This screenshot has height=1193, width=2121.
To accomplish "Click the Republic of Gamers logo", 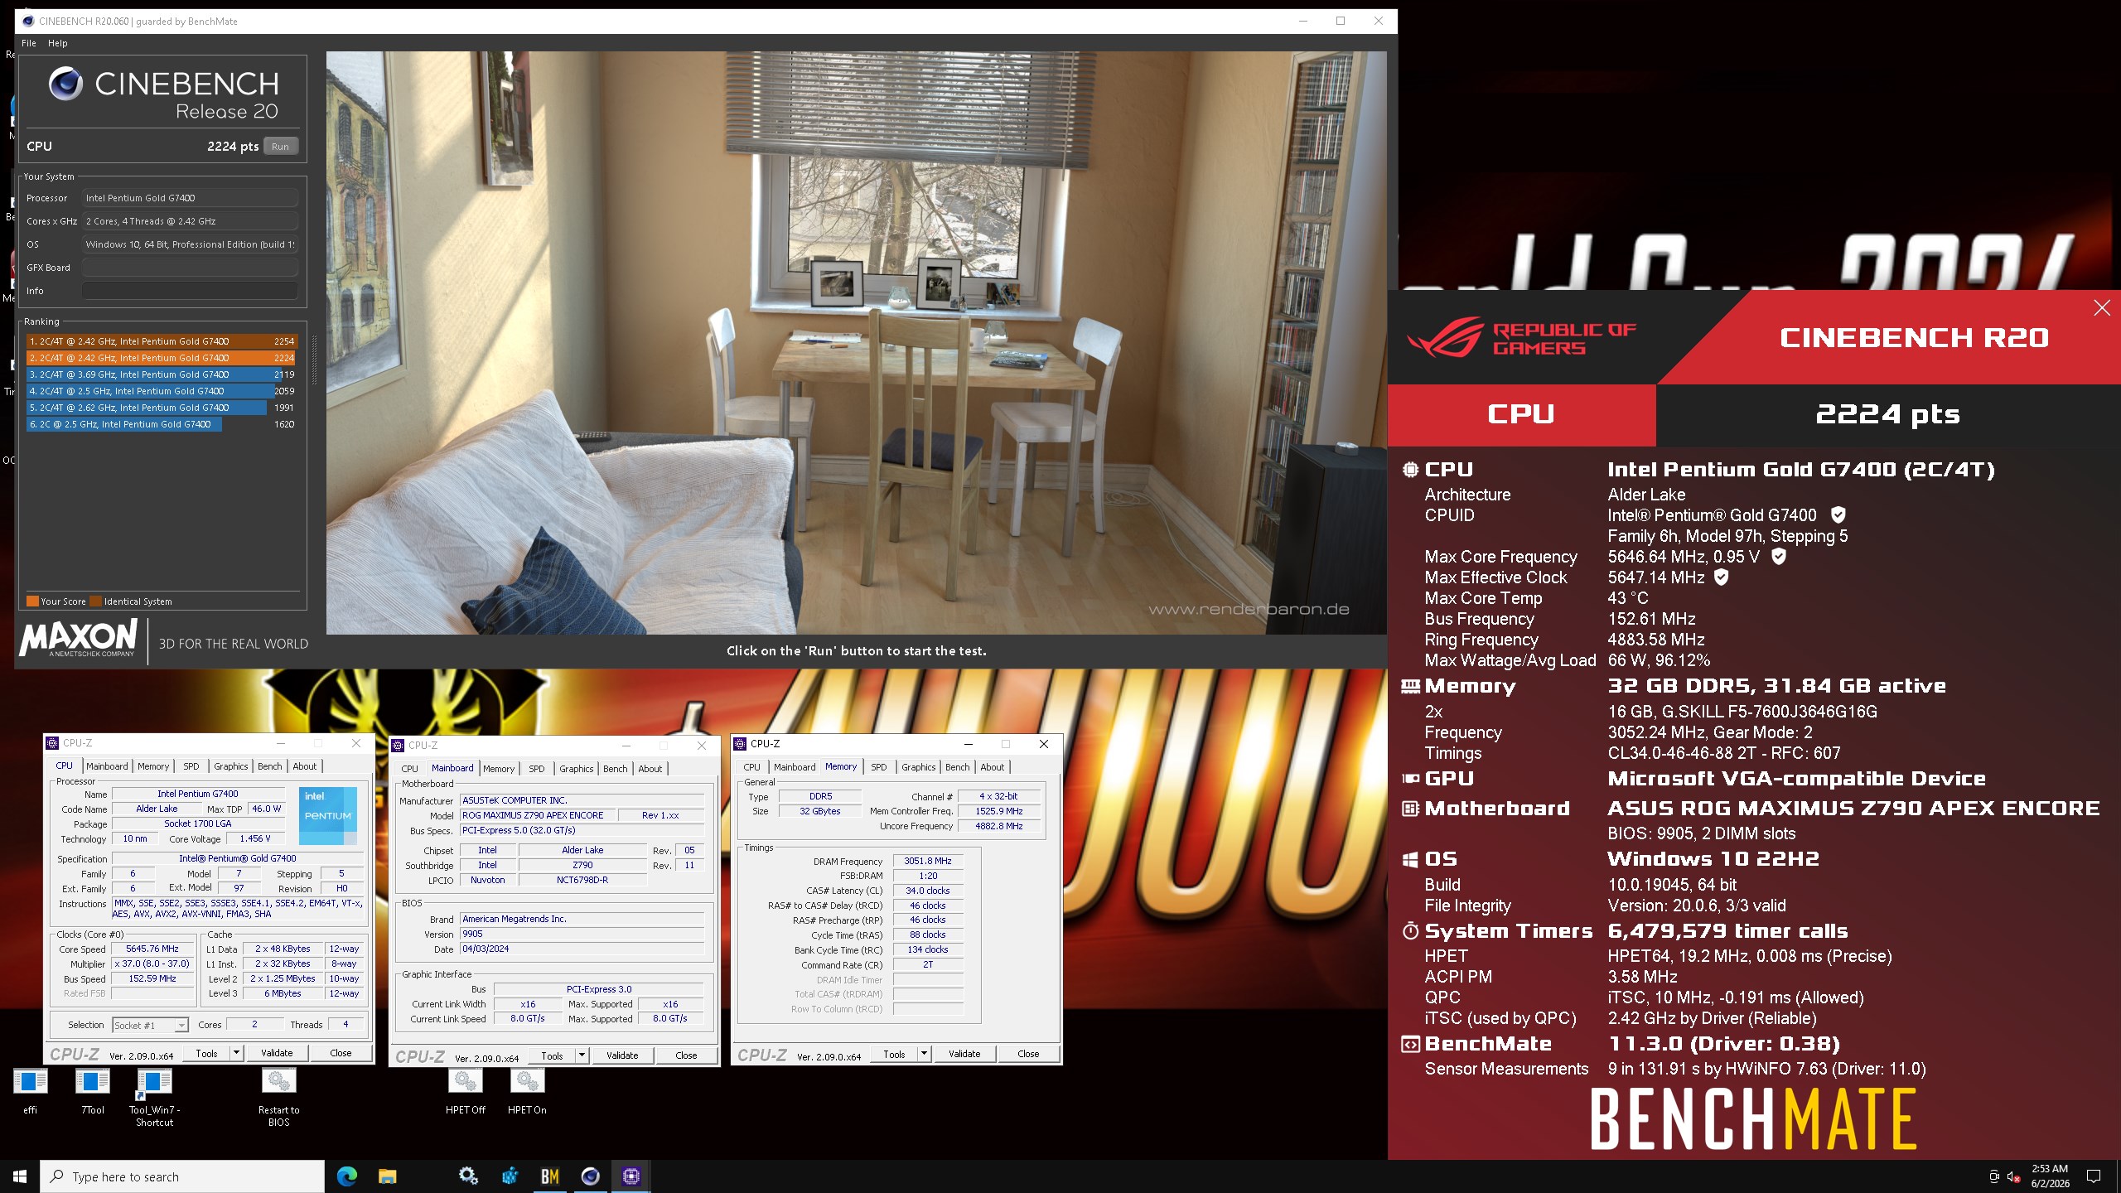I will coord(1521,338).
